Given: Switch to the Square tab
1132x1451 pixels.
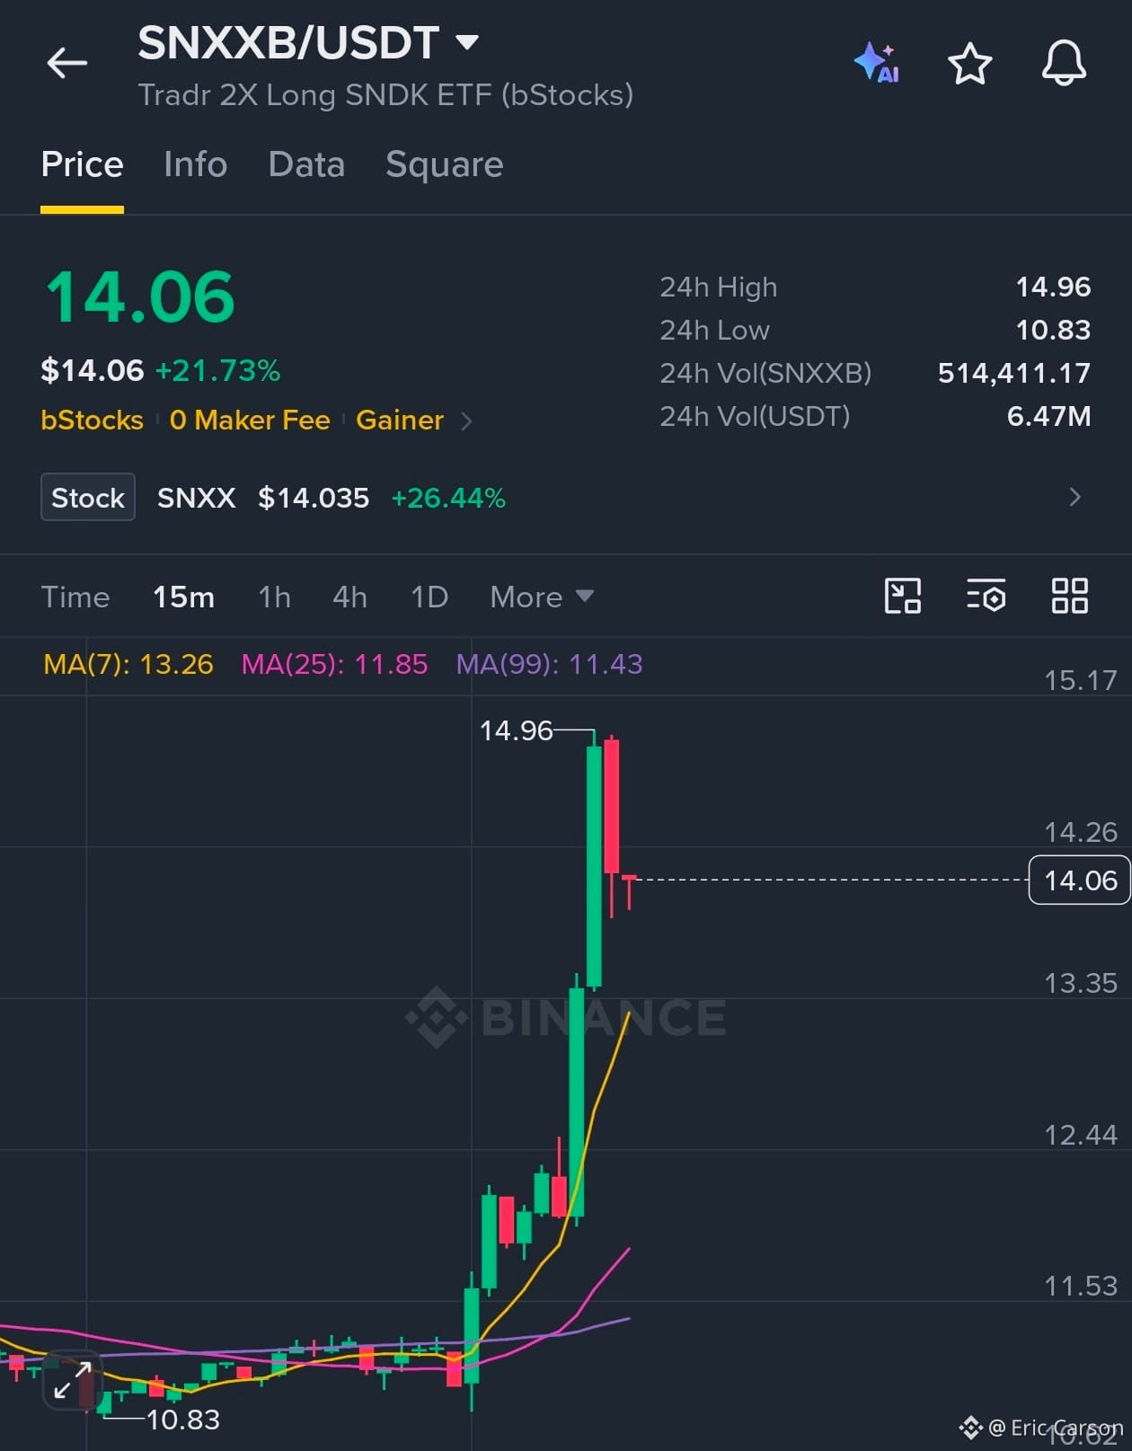Looking at the screenshot, I should tap(445, 165).
